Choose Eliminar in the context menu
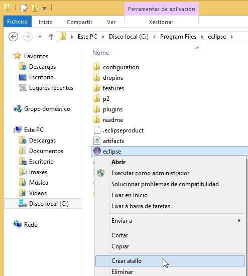The image size is (248, 276). tap(122, 272)
